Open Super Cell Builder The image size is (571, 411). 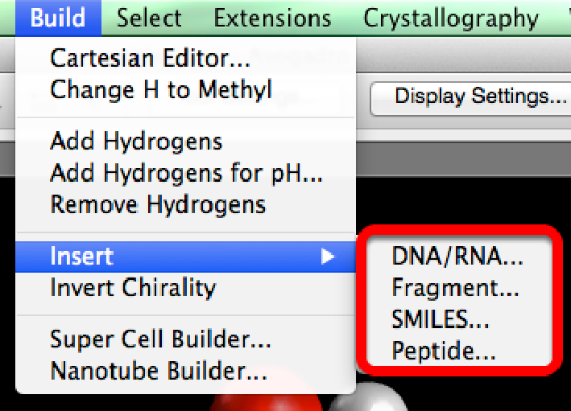coord(160,339)
